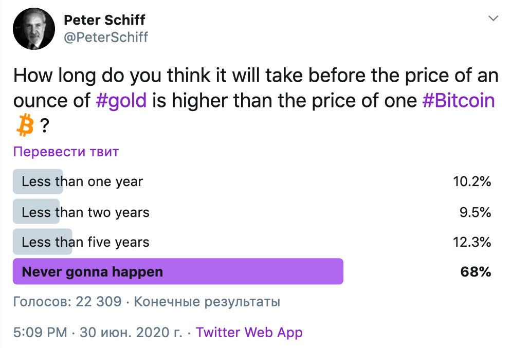Open the tweet options chevron menu
Screen dimensions: 511x348
click(493, 19)
